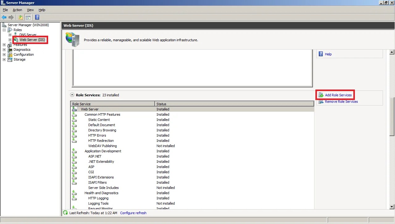The height and width of the screenshot is (224, 395).
Task: Select the Directory Browsing role service
Action: click(193, 130)
